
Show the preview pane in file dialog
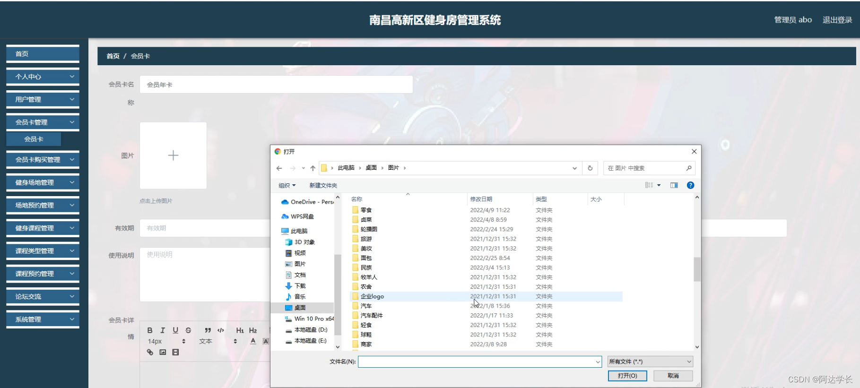pos(674,185)
